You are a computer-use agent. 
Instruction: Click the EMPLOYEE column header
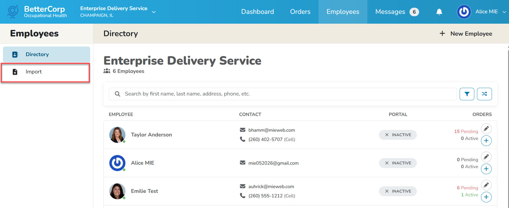pos(121,114)
